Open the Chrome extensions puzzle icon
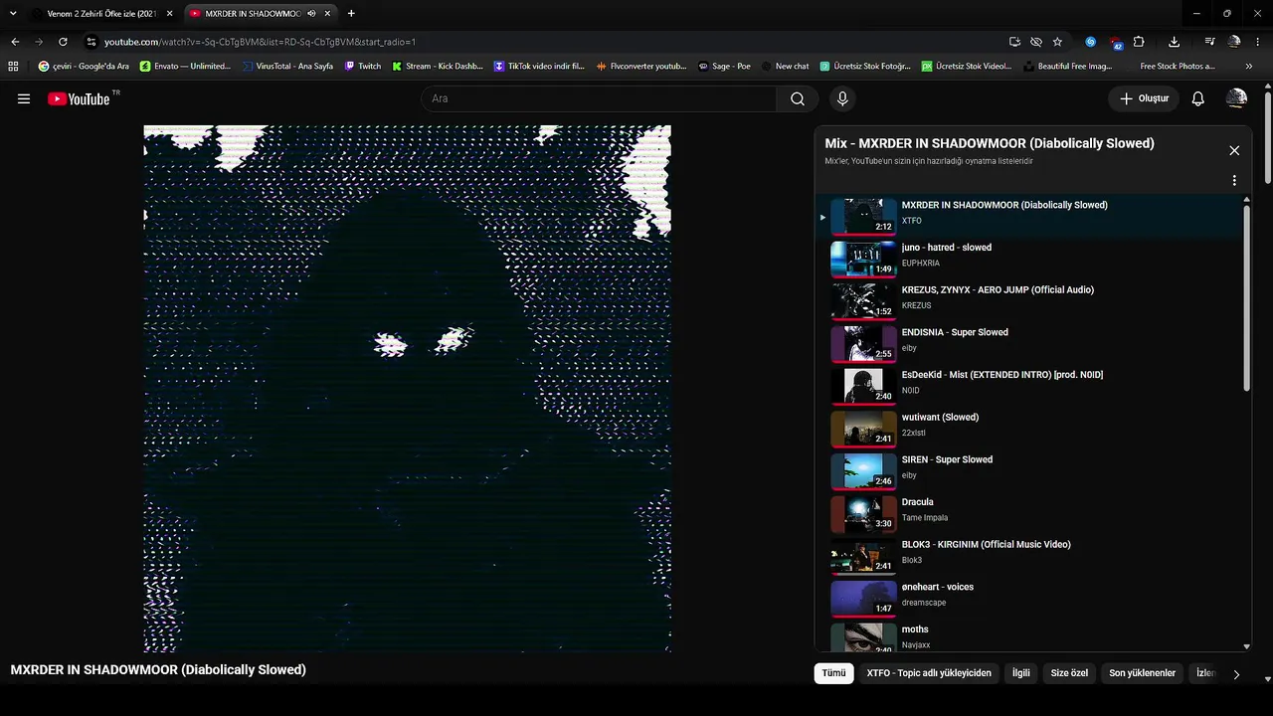 pos(1139,42)
